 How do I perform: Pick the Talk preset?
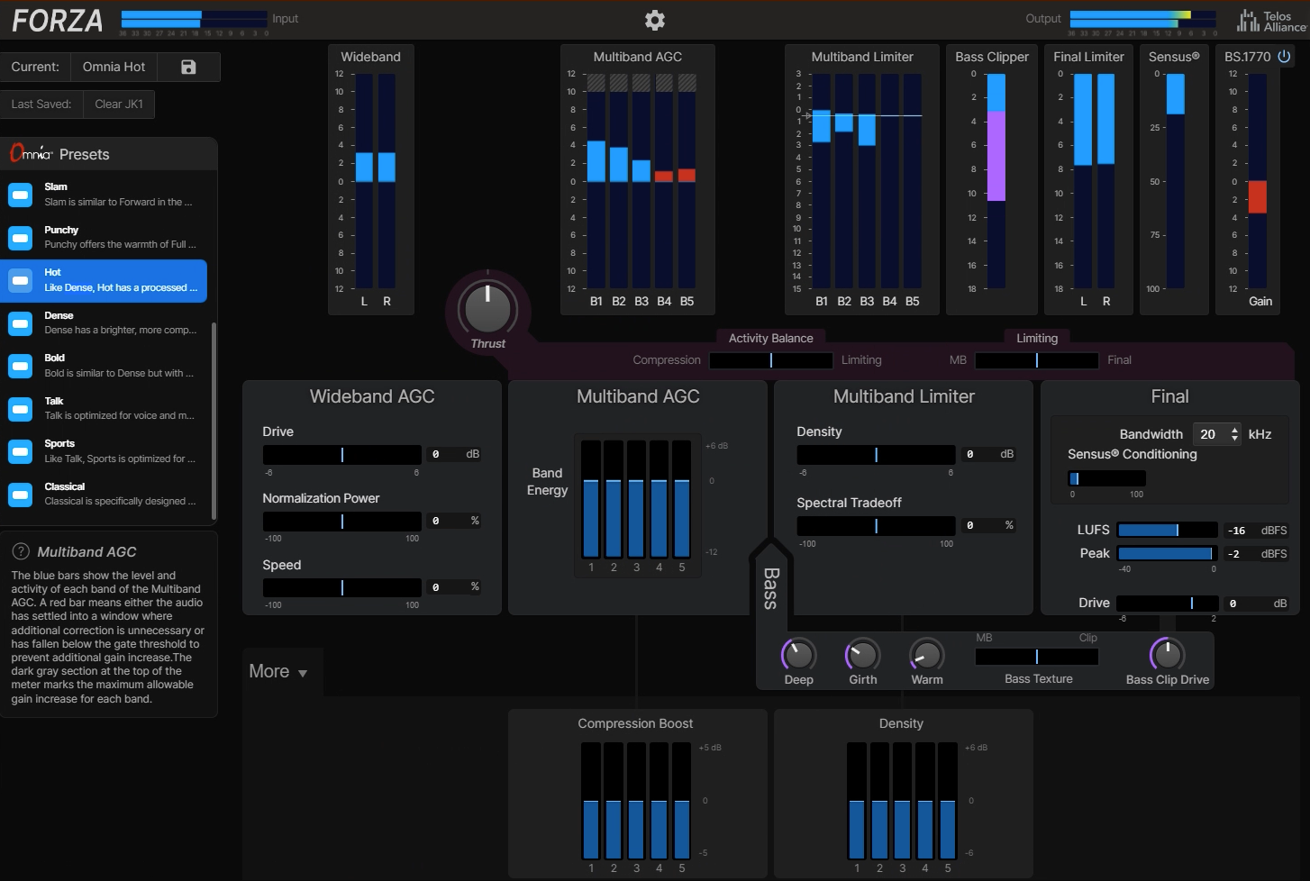(104, 408)
